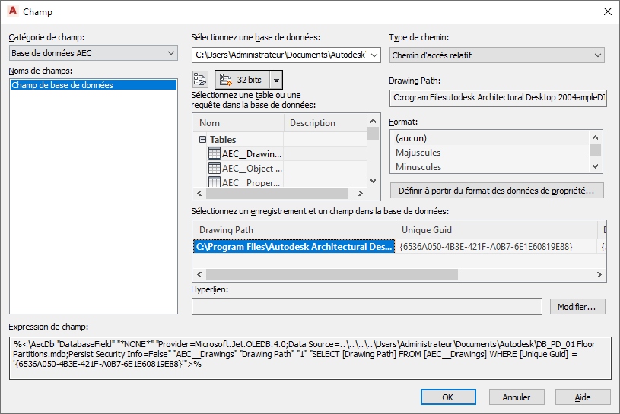
Task: Choose (aucun) in Format list
Action: 489,138
